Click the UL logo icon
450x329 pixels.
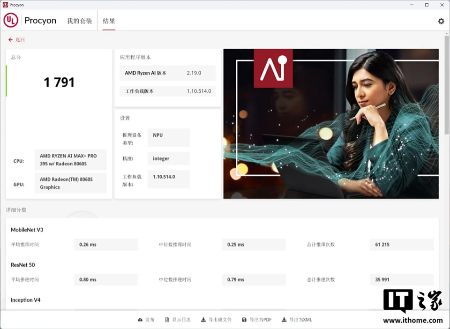[x=10, y=21]
